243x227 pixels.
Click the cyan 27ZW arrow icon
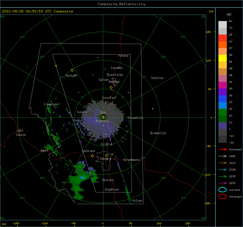click(x=222, y=170)
